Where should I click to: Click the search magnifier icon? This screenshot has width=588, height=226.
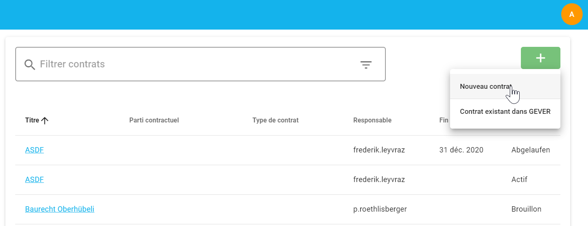(30, 65)
